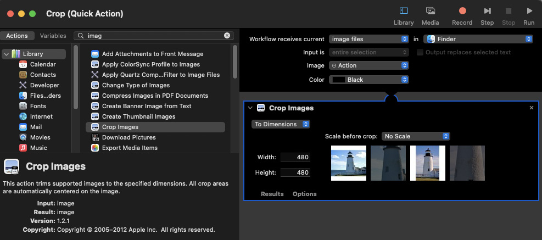Image resolution: width=542 pixels, height=240 pixels.
Task: Click into the imag search field
Action: (154, 36)
